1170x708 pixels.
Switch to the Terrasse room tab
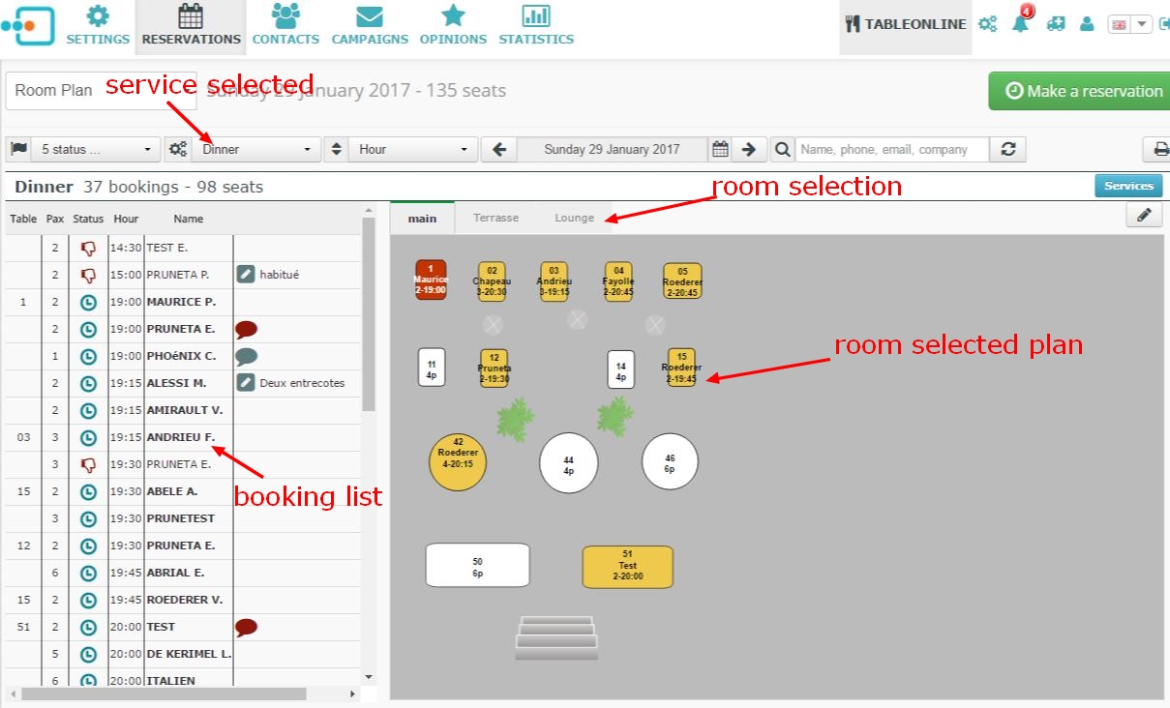tap(495, 218)
